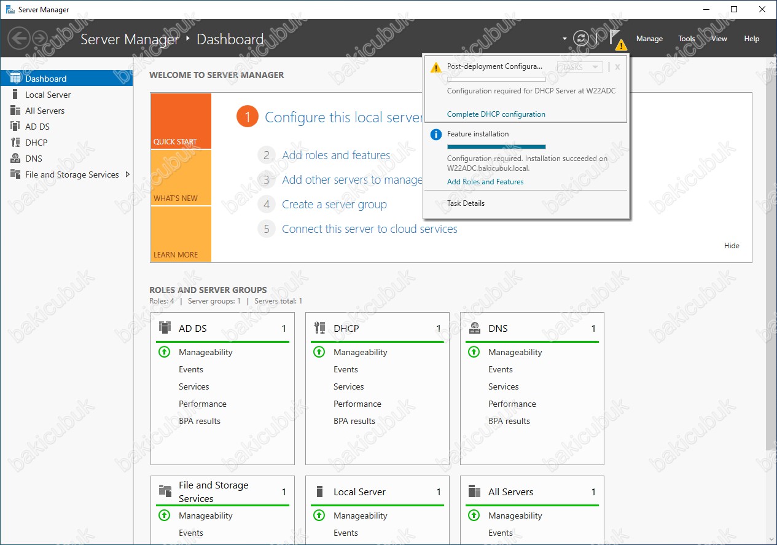Open BPA results in the DHCP tile
The height and width of the screenshot is (545, 777).
[354, 421]
